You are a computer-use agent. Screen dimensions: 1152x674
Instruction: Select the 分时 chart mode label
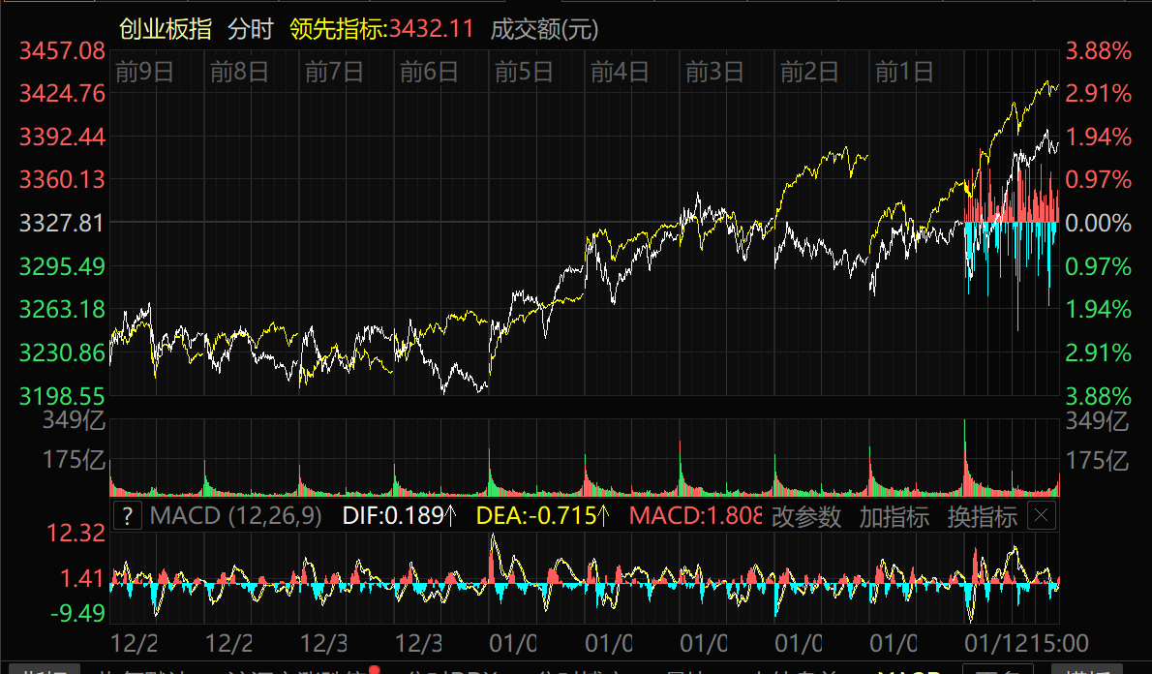(251, 29)
